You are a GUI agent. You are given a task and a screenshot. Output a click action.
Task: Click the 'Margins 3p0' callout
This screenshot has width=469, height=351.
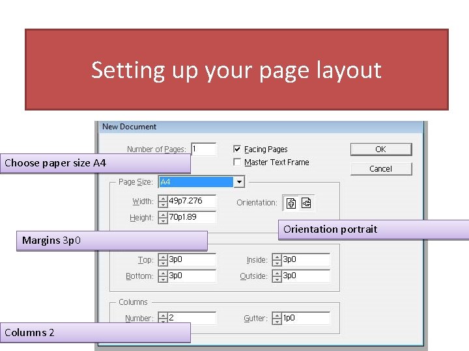(112, 240)
